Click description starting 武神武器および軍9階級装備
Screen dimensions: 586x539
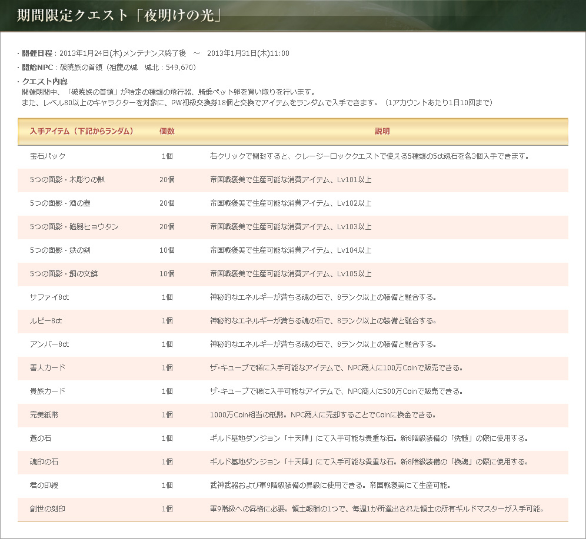331,486
